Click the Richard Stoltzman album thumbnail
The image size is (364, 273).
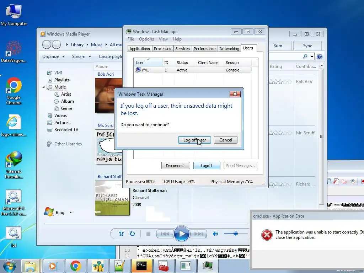coord(112,198)
